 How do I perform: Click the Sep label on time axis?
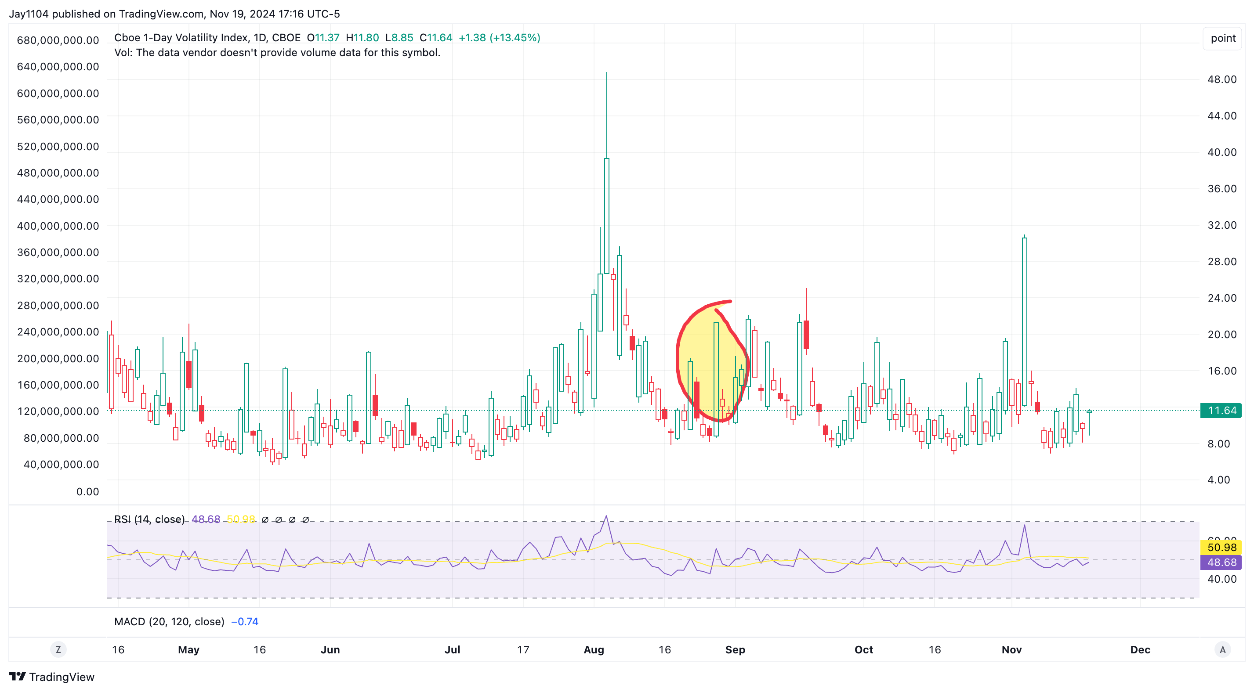tap(735, 650)
